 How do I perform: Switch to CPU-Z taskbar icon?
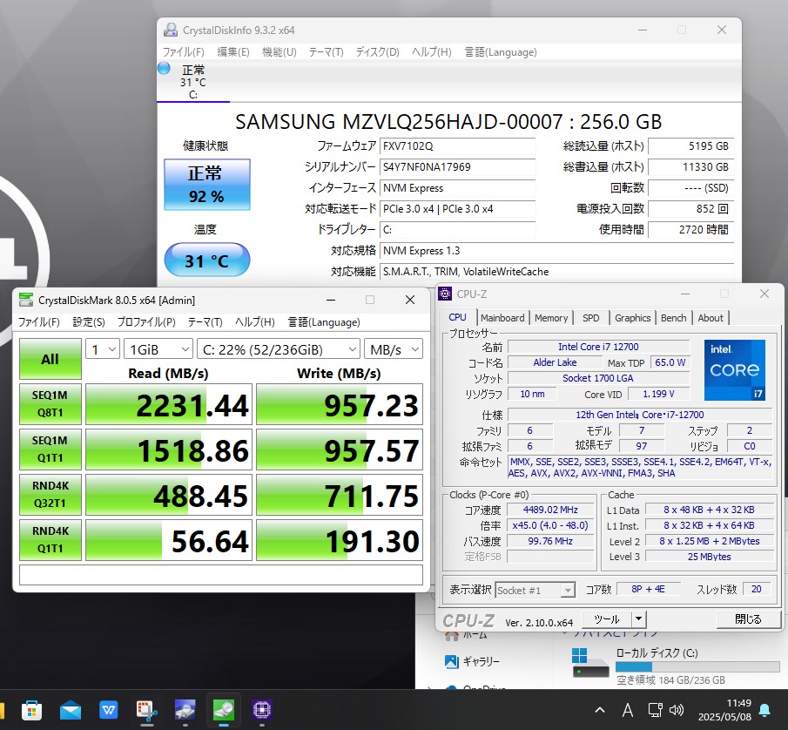click(x=262, y=710)
